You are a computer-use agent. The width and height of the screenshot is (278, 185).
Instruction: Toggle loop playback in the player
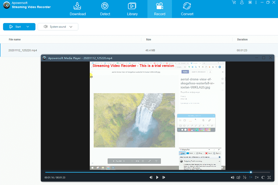tap(238, 177)
